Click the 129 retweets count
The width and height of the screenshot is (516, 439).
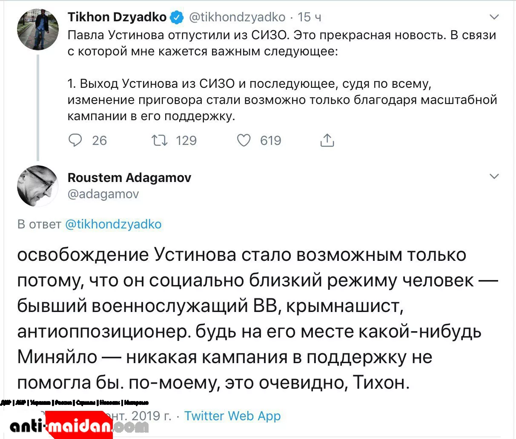(186, 141)
